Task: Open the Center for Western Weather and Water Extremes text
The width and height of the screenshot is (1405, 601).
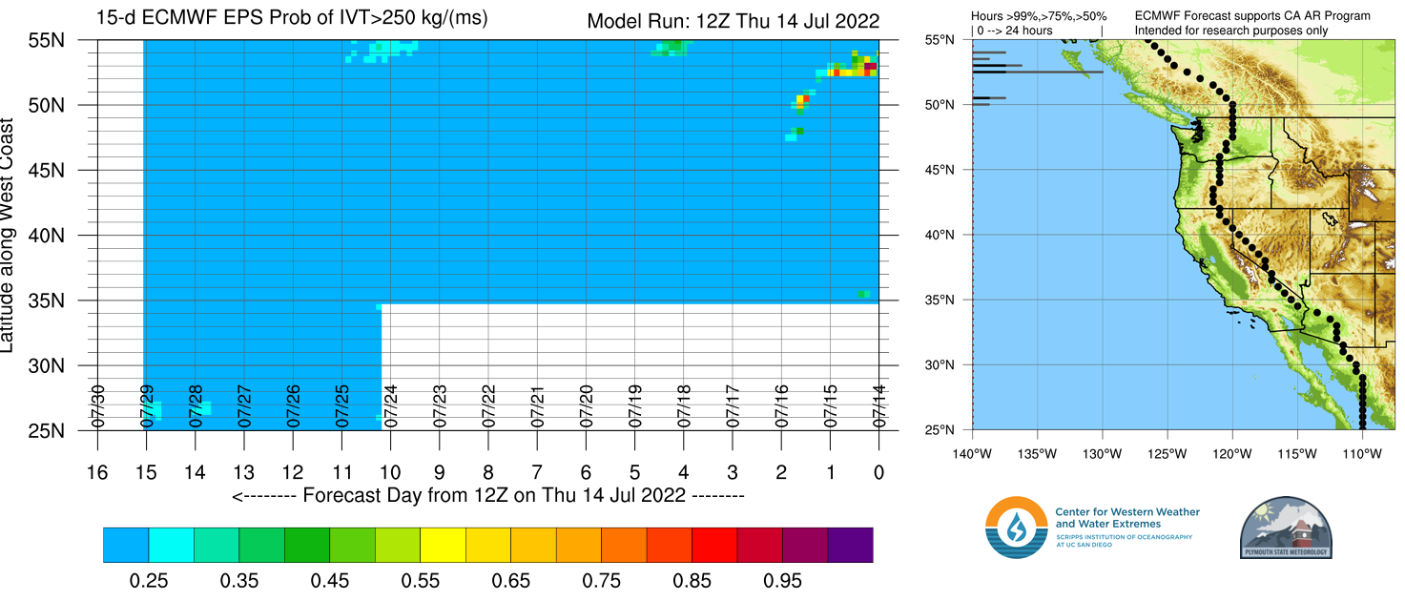Action: [1127, 518]
